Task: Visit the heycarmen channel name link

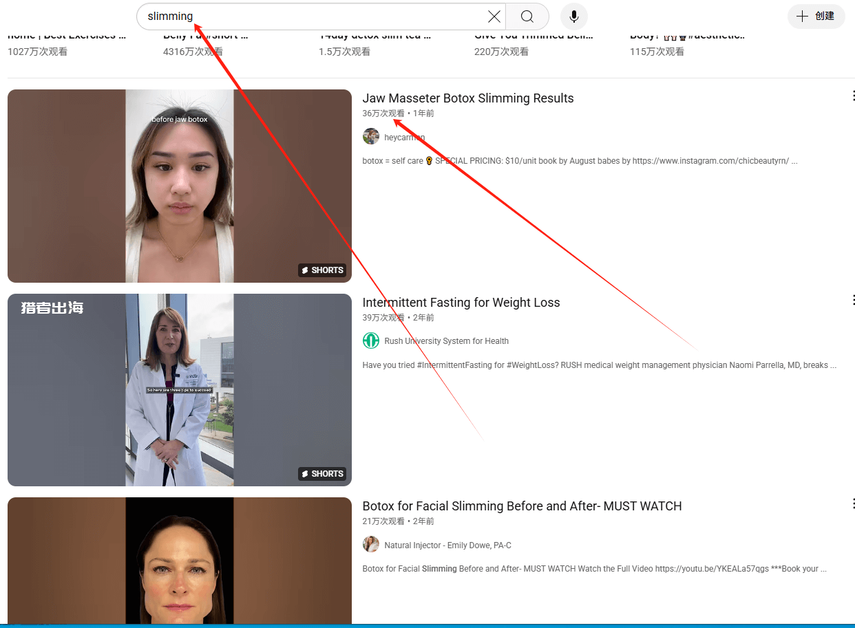Action: pos(405,138)
